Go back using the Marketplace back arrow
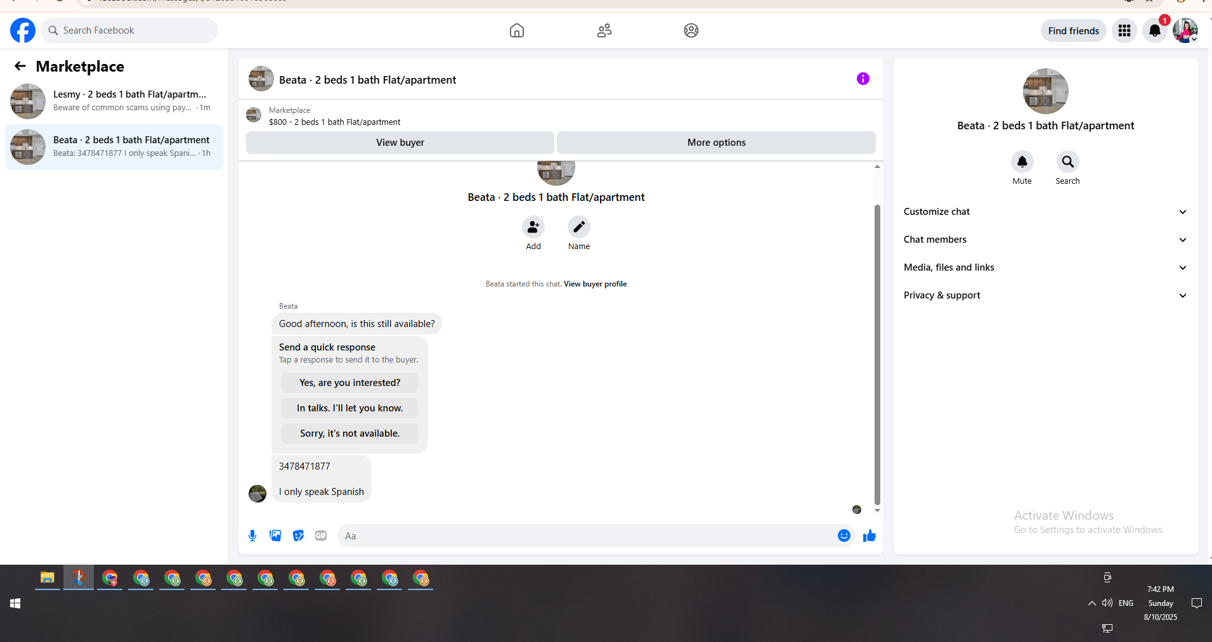This screenshot has width=1212, height=642. click(20, 66)
